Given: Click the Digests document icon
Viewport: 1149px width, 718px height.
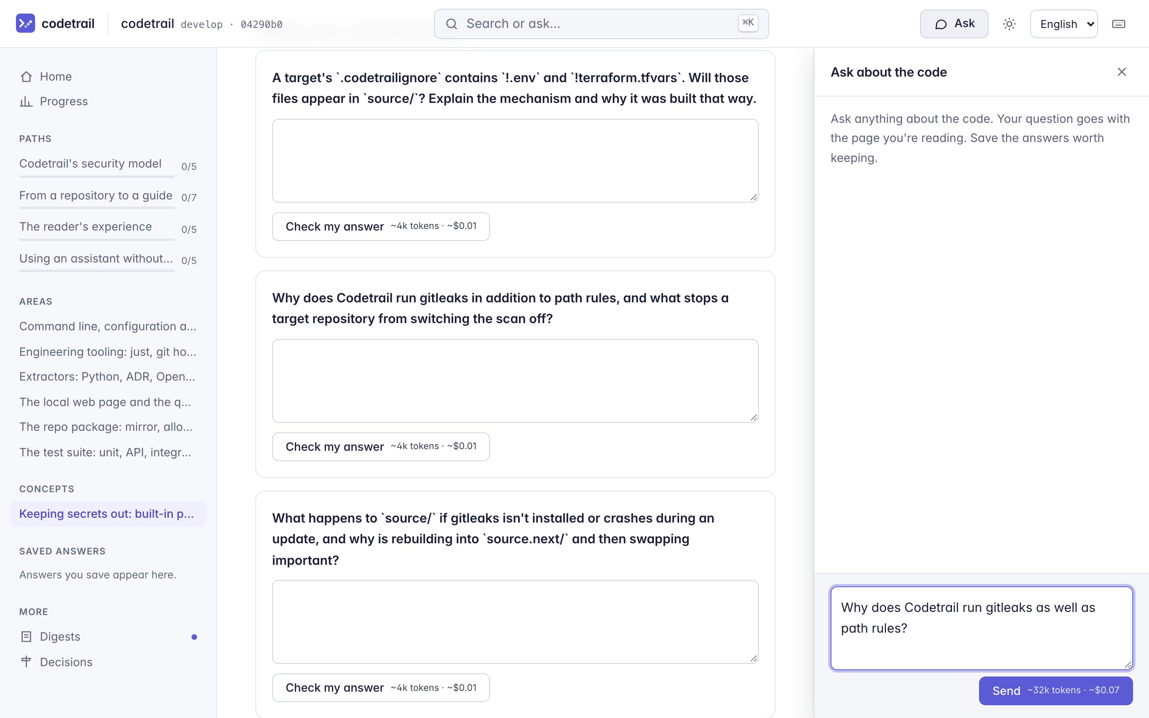Looking at the screenshot, I should pos(27,636).
